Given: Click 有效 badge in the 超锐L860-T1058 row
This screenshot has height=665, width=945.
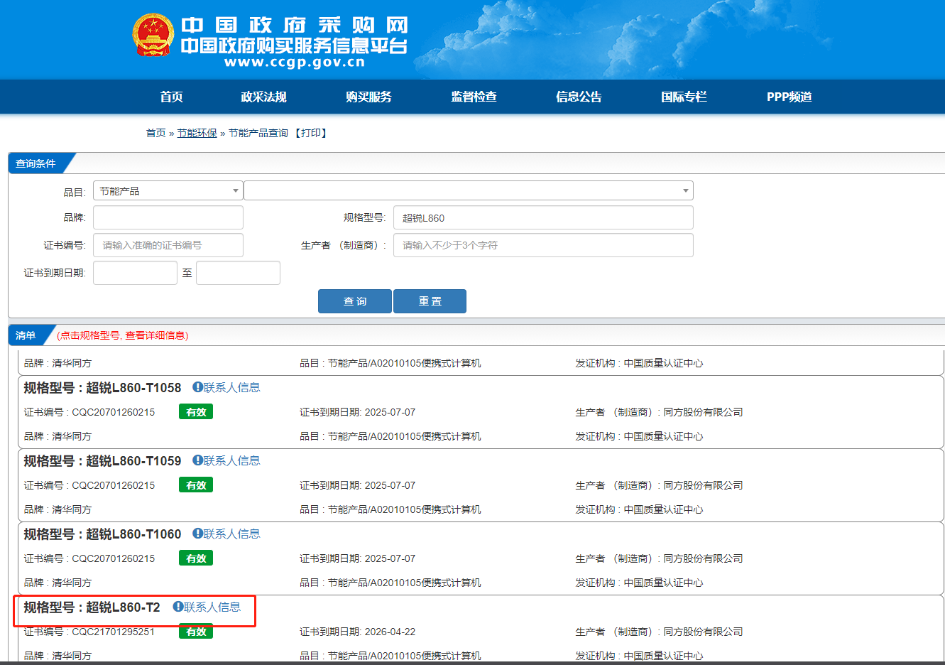Looking at the screenshot, I should [196, 412].
